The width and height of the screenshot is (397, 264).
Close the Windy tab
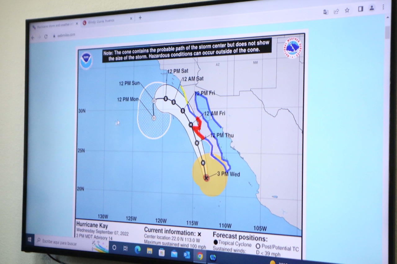(x=131, y=19)
